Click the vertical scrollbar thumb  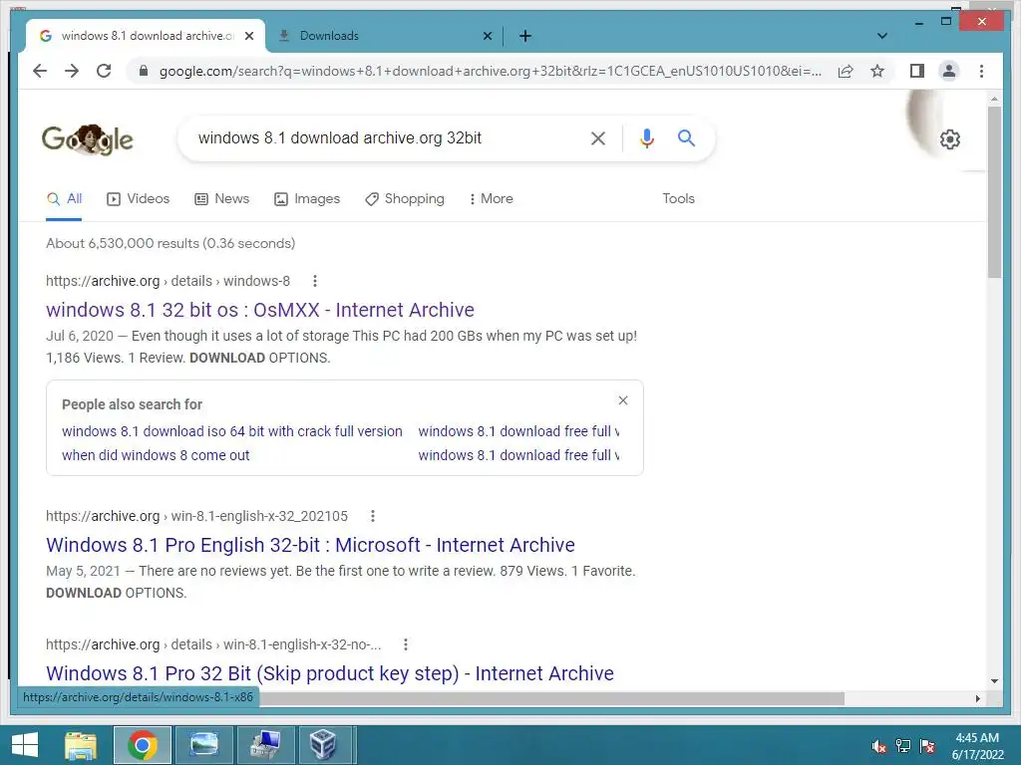tap(994, 192)
